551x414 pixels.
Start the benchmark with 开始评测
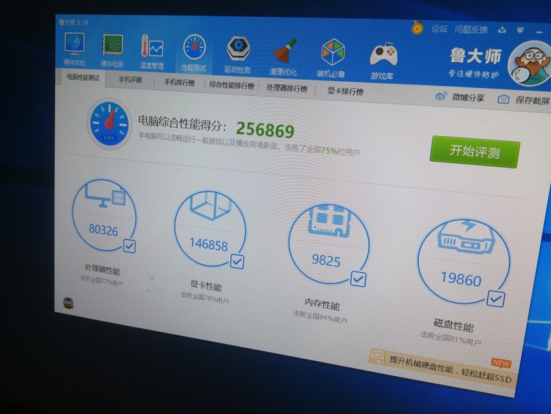click(475, 152)
